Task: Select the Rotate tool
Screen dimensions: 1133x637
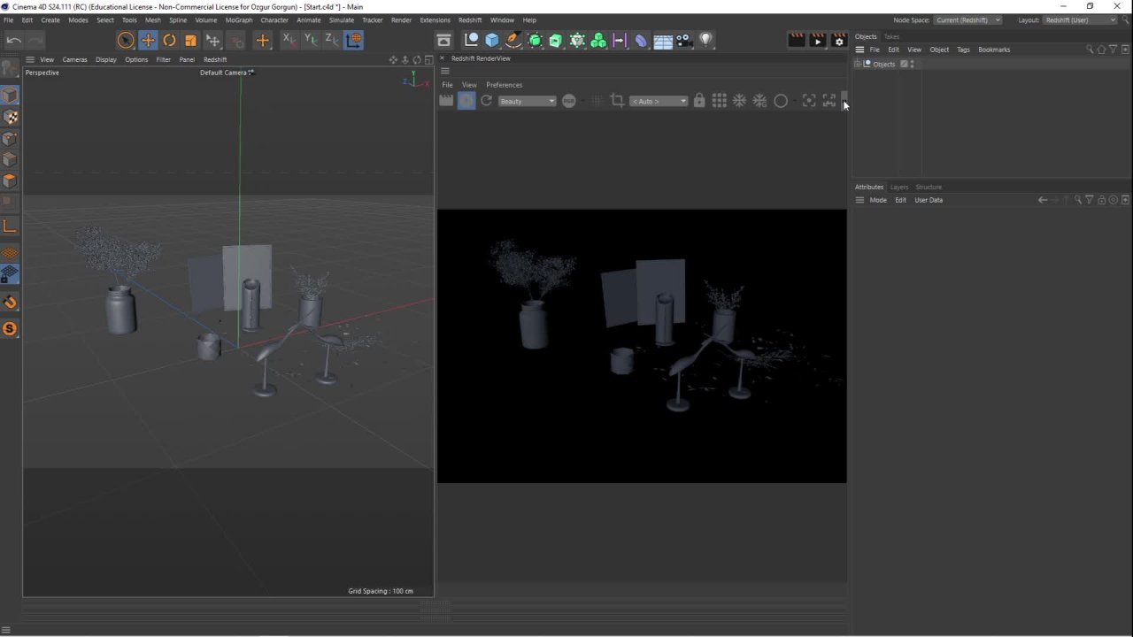Action: click(169, 40)
